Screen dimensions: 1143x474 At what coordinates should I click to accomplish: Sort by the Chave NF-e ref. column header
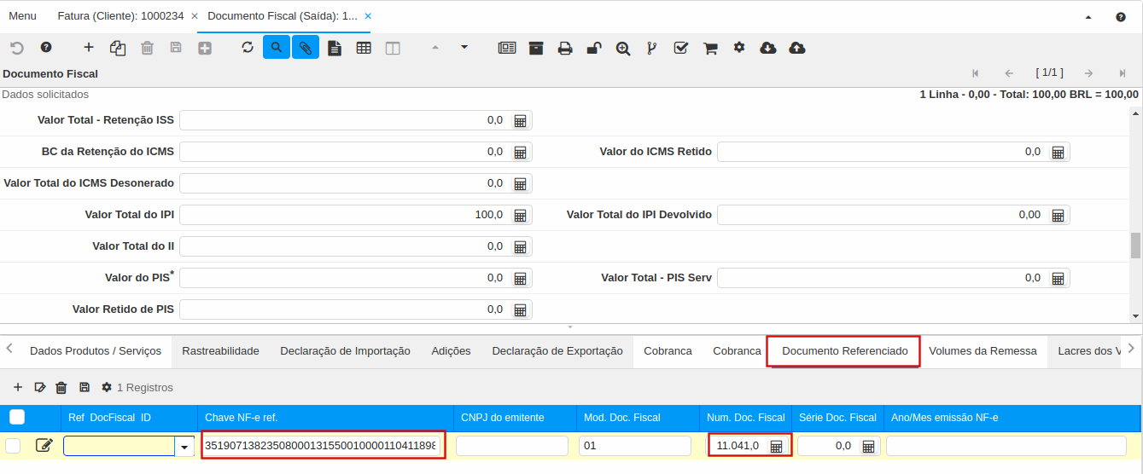[x=242, y=418]
